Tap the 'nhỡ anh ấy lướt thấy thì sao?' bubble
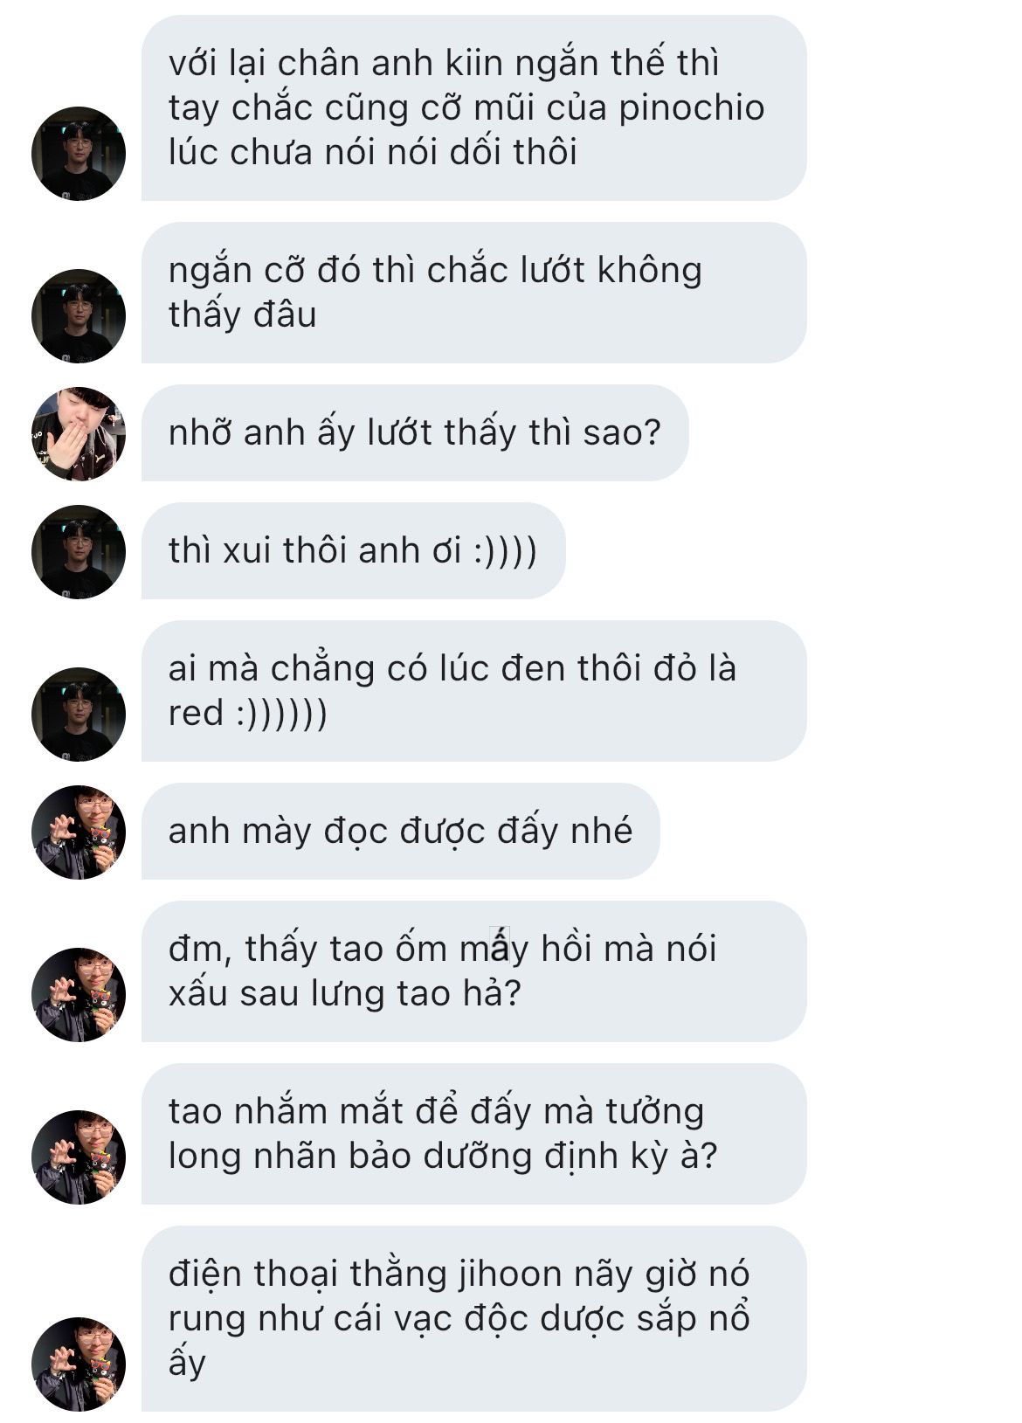1022x1423 pixels. [x=415, y=432]
